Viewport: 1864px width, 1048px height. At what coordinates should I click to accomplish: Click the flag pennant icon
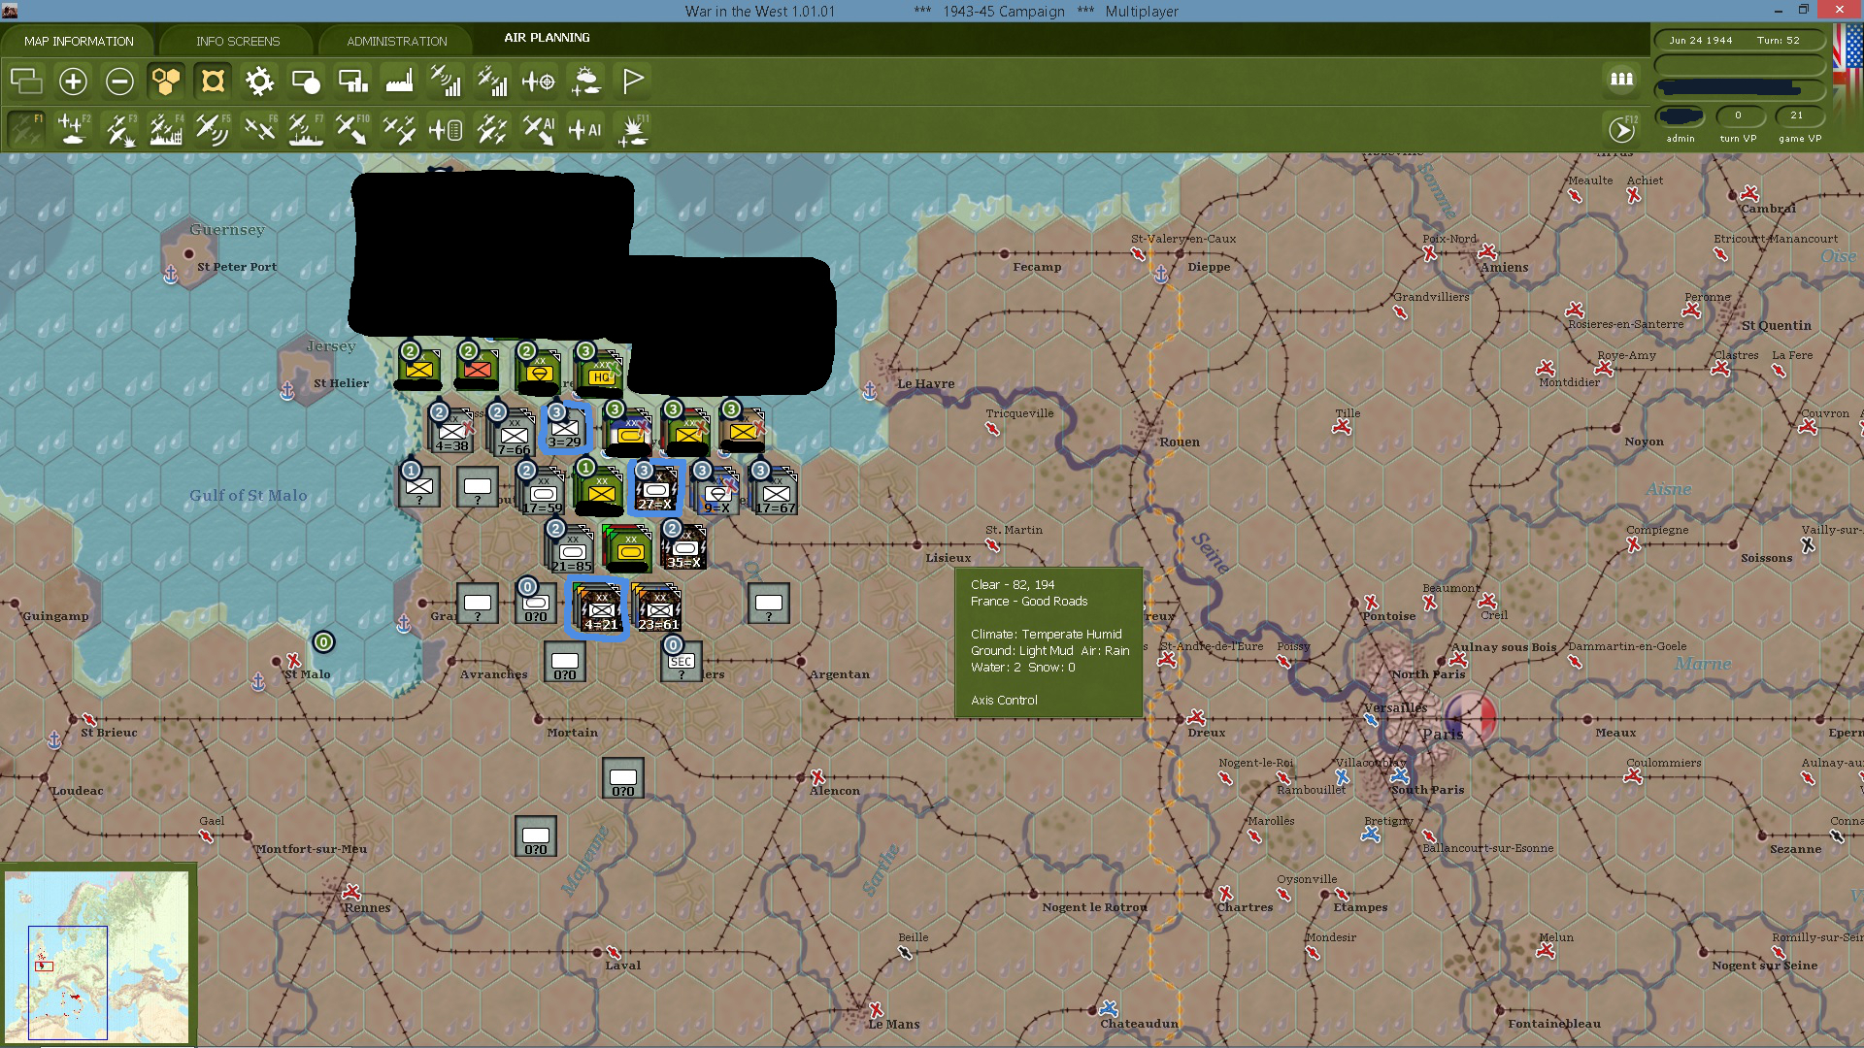point(632,82)
